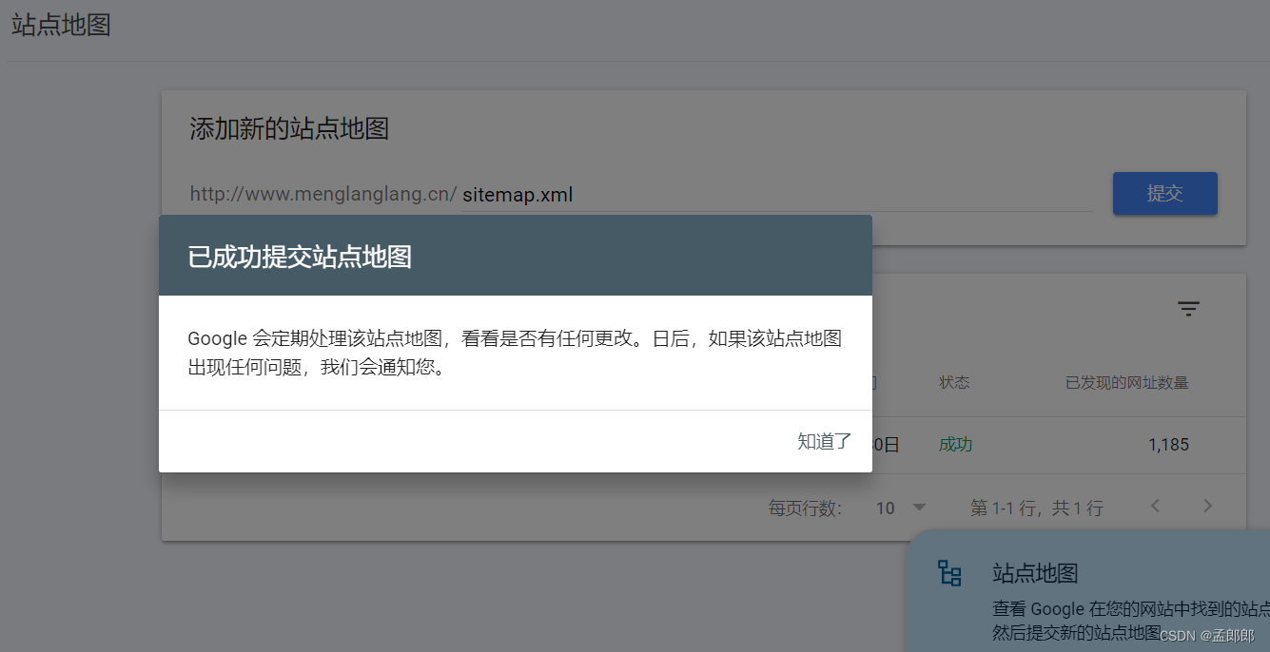Image resolution: width=1270 pixels, height=652 pixels.
Task: Click the 添加新的站点地图 heading
Action: tap(289, 129)
